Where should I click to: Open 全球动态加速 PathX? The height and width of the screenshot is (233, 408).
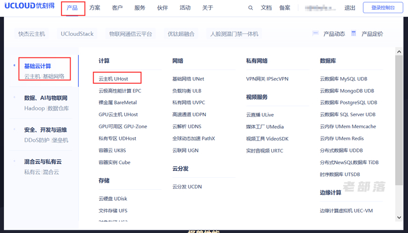tap(194, 139)
